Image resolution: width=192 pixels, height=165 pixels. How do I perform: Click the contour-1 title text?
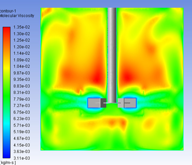tap(8, 11)
